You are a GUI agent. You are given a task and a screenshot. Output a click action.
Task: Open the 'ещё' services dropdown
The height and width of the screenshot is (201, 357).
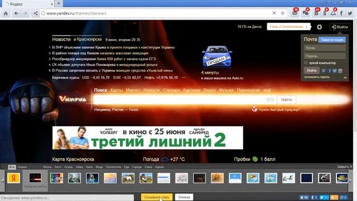coord(267,90)
